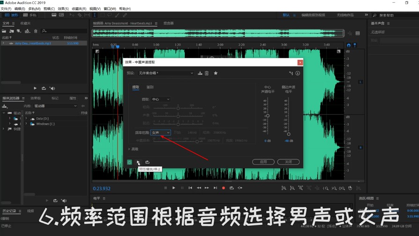Adjust the crossover frequency slider handle

point(197,142)
